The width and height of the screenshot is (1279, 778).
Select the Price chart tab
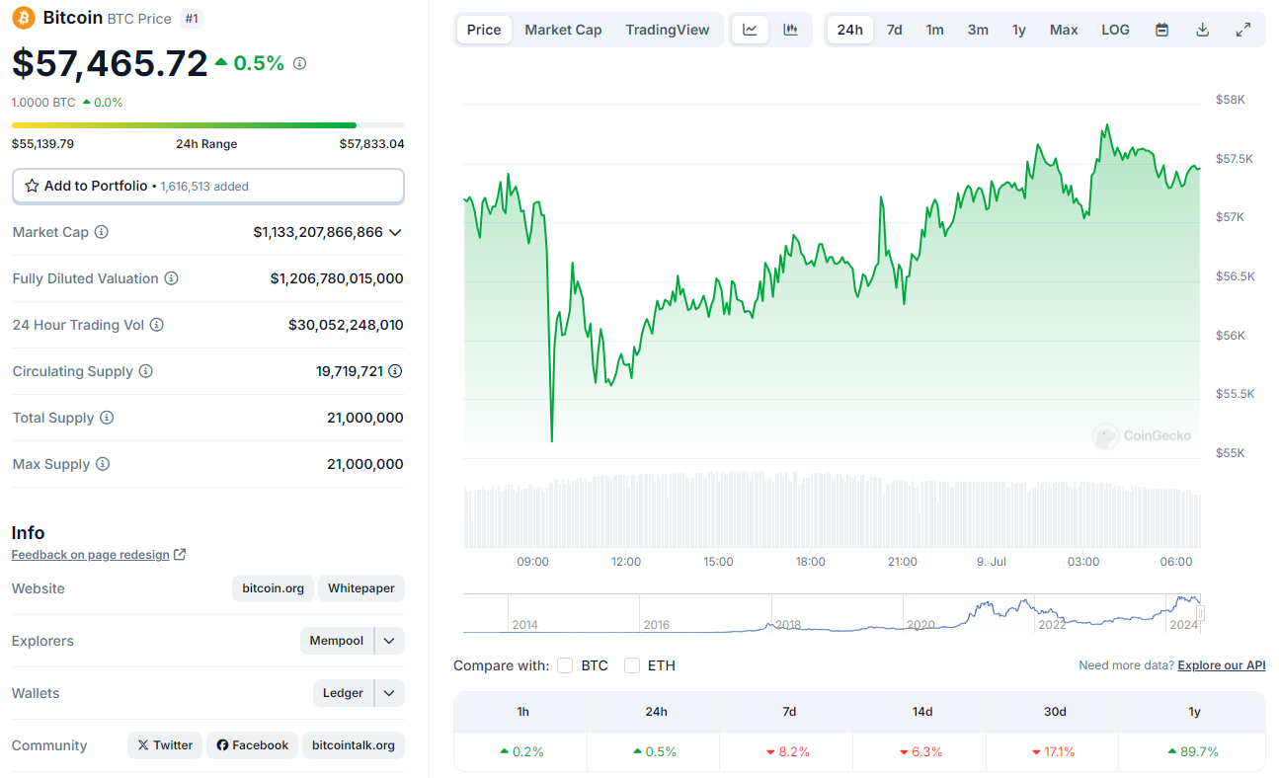tap(484, 30)
